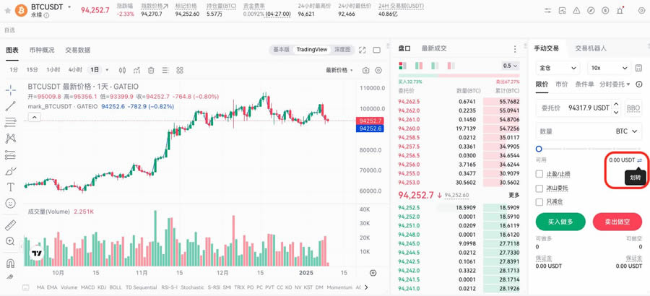The image size is (650, 296).
Task: Add the BOLL indicator from bottom bar
Action: (116, 287)
